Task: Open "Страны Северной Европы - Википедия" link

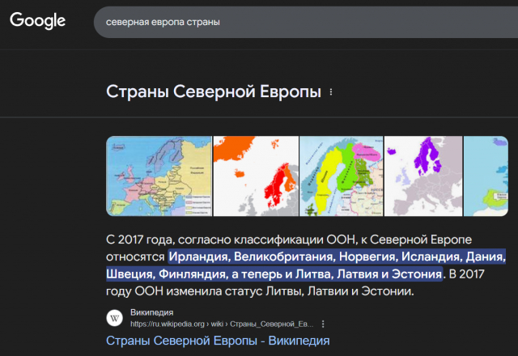Action: (218, 341)
